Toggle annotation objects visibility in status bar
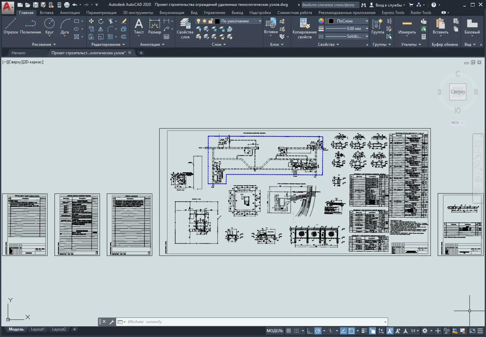This screenshot has height=337, width=486. [390, 331]
